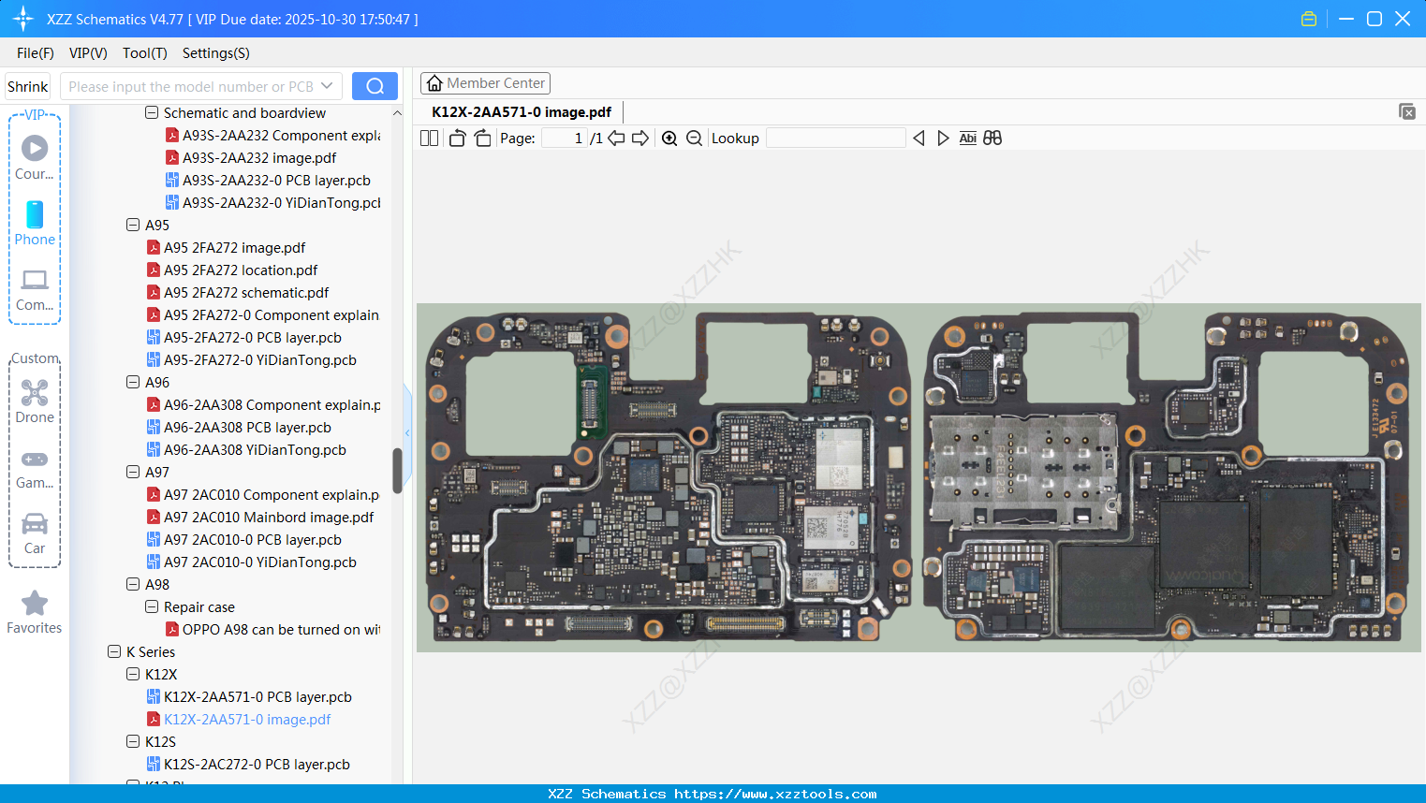1426x803 pixels.
Task: Rotate the PDF page clockwise
Action: click(x=481, y=137)
